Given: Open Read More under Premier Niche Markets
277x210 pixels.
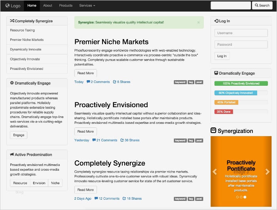Looking at the screenshot, I should 85,73.
